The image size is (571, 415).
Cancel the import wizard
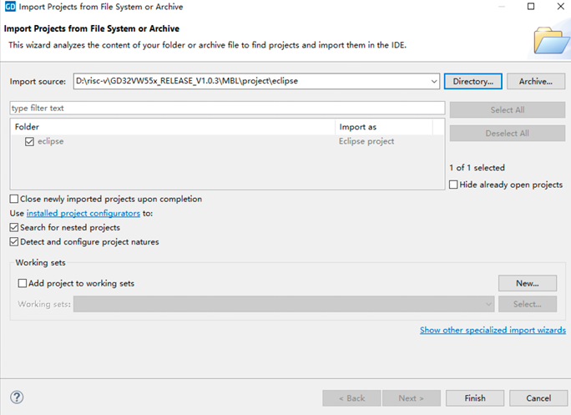pos(538,397)
